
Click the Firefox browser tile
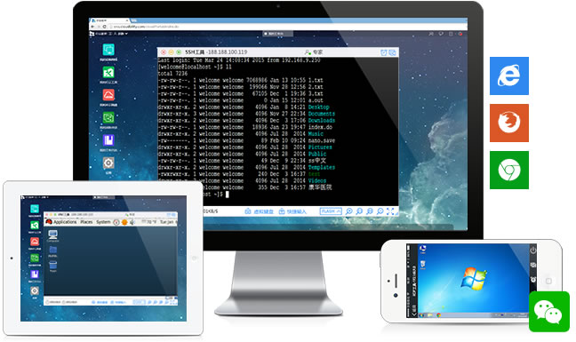tap(509, 123)
